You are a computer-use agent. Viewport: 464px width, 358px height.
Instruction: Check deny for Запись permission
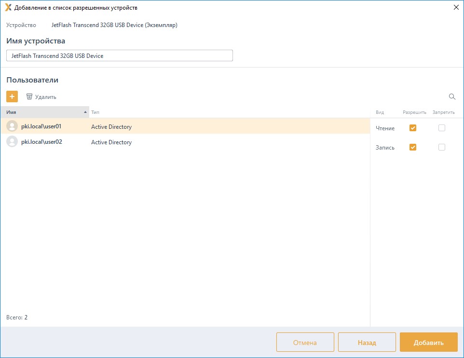point(441,147)
